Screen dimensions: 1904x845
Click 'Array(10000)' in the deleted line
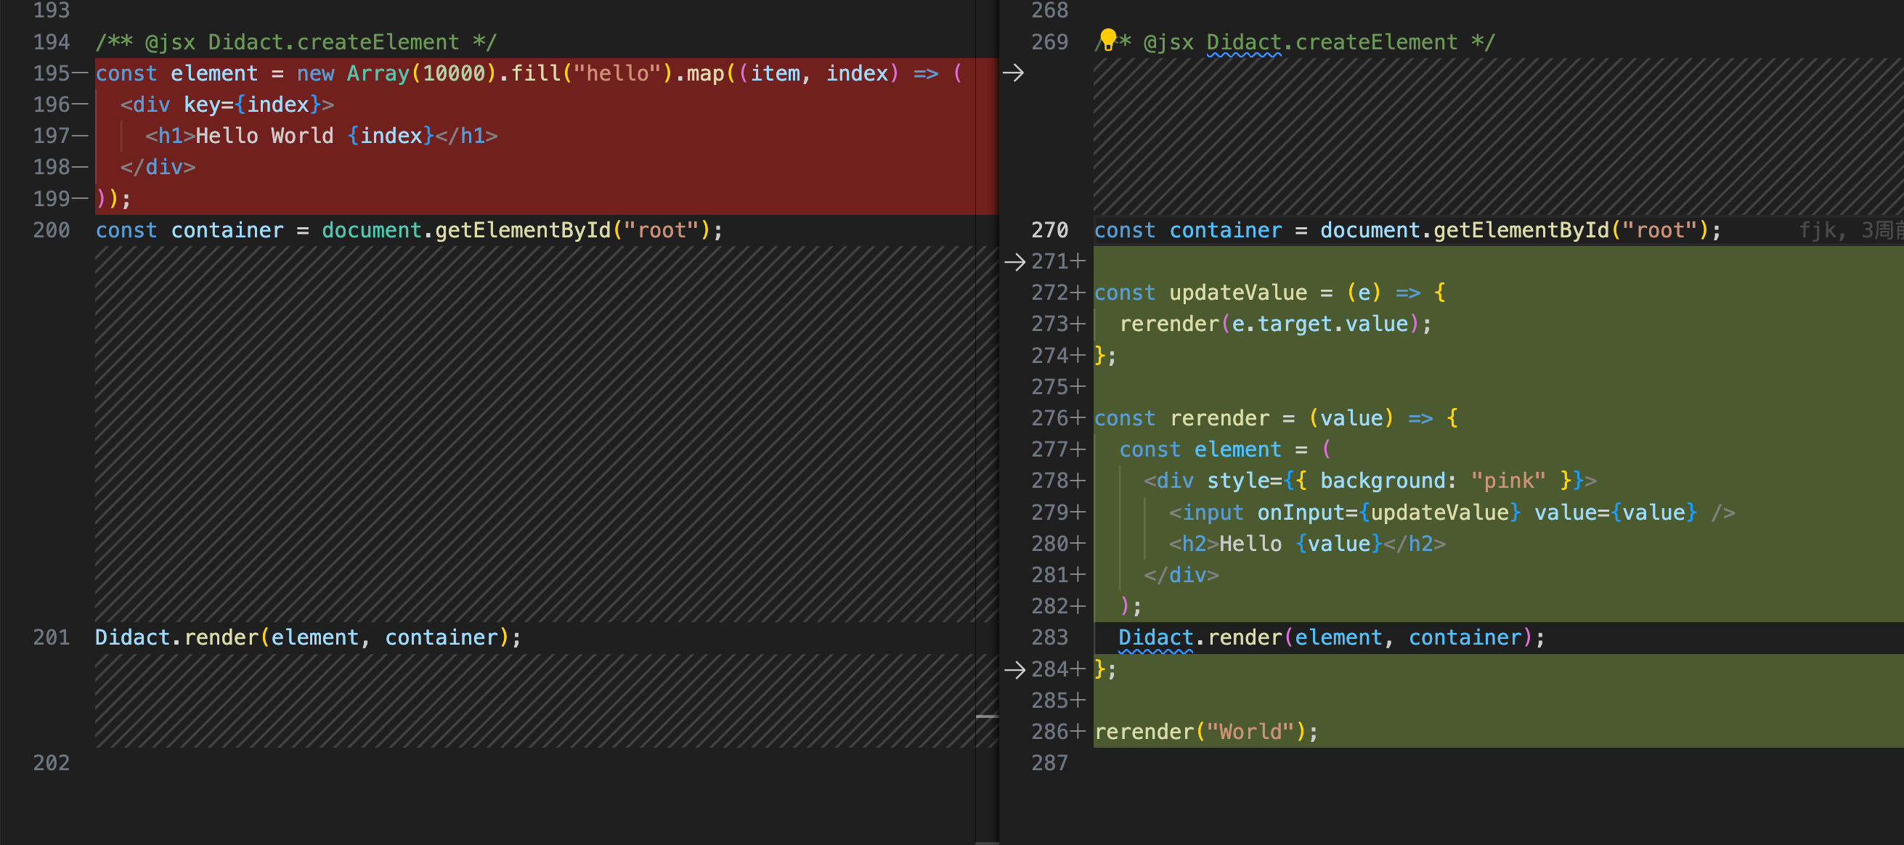(x=420, y=73)
